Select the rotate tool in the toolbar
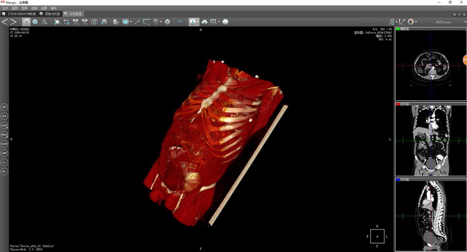Image resolution: width=467 pixels, height=252 pixels. 26,22
